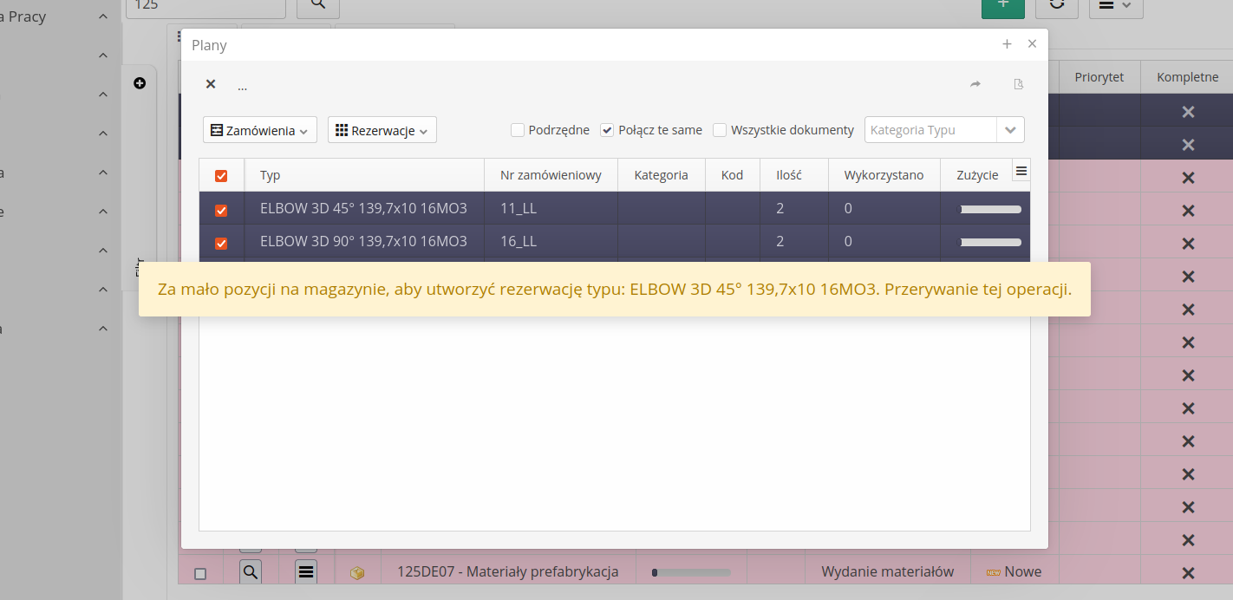Click the magnifier icon in the 125DE07 row
Image resolution: width=1233 pixels, height=600 pixels.
[250, 571]
